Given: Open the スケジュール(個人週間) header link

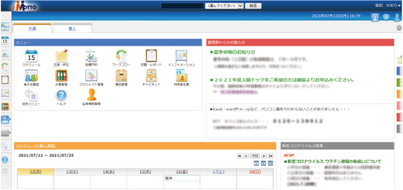Looking at the screenshot, I should (36, 146).
